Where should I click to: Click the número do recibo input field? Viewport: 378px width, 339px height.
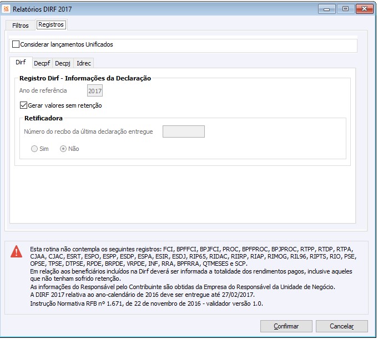[184, 131]
